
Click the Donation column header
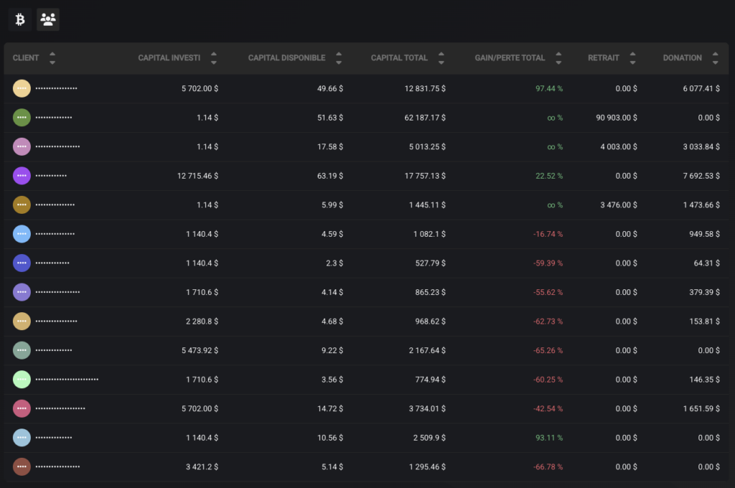coord(682,58)
